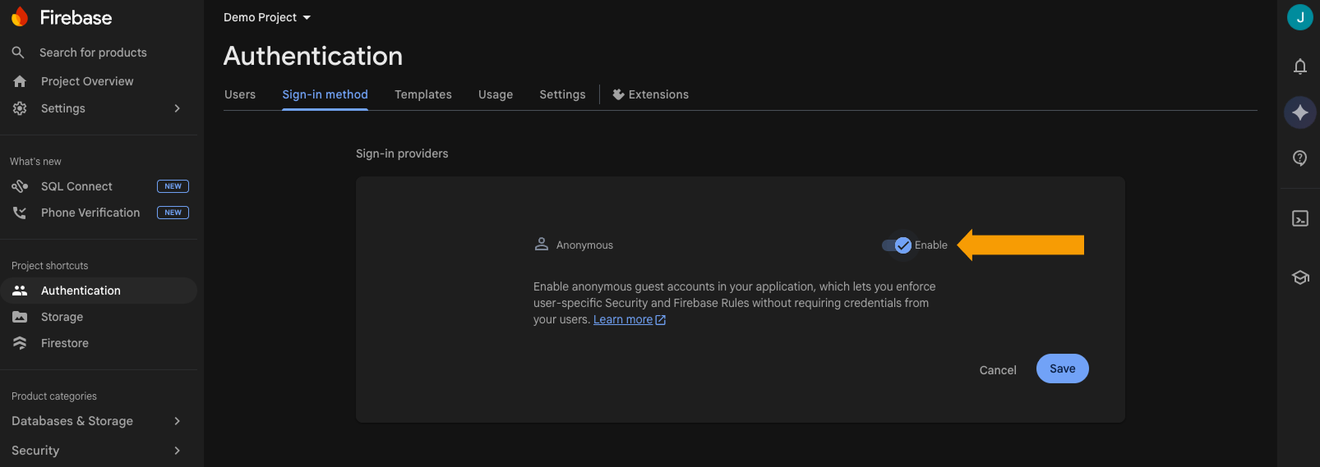
Task: Switch to the Users tab
Action: 240,94
